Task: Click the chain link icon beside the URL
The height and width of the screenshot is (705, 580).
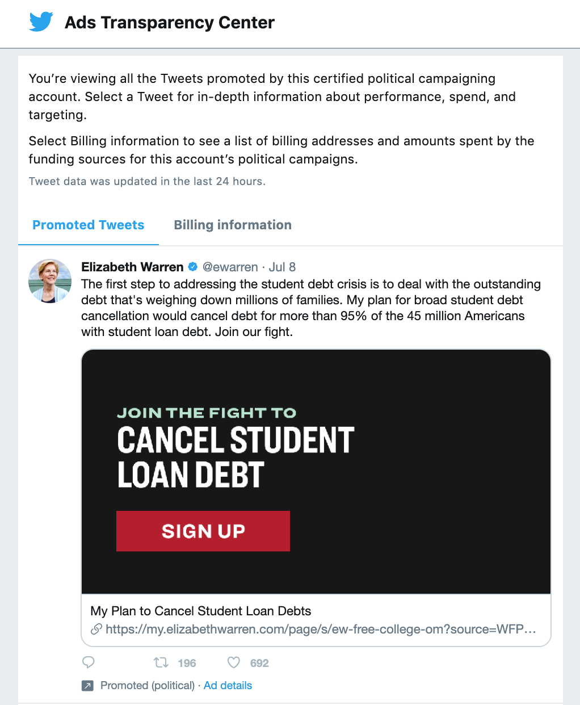Action: (96, 629)
